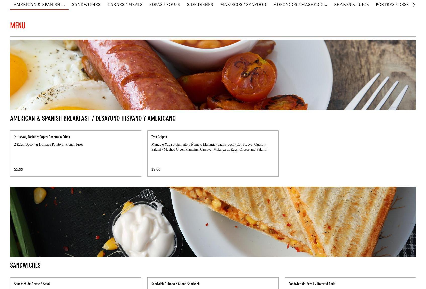
Task: Switch to the Sopas / Soups tab
Action: pos(164,5)
